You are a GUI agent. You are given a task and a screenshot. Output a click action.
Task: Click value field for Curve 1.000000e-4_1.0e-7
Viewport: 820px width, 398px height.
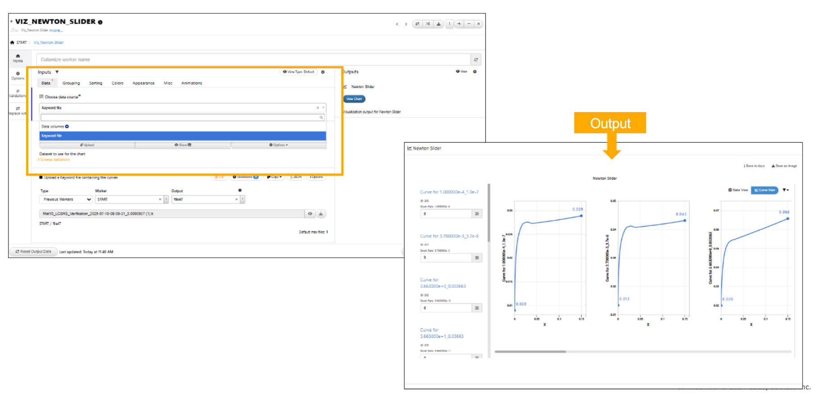(x=446, y=214)
